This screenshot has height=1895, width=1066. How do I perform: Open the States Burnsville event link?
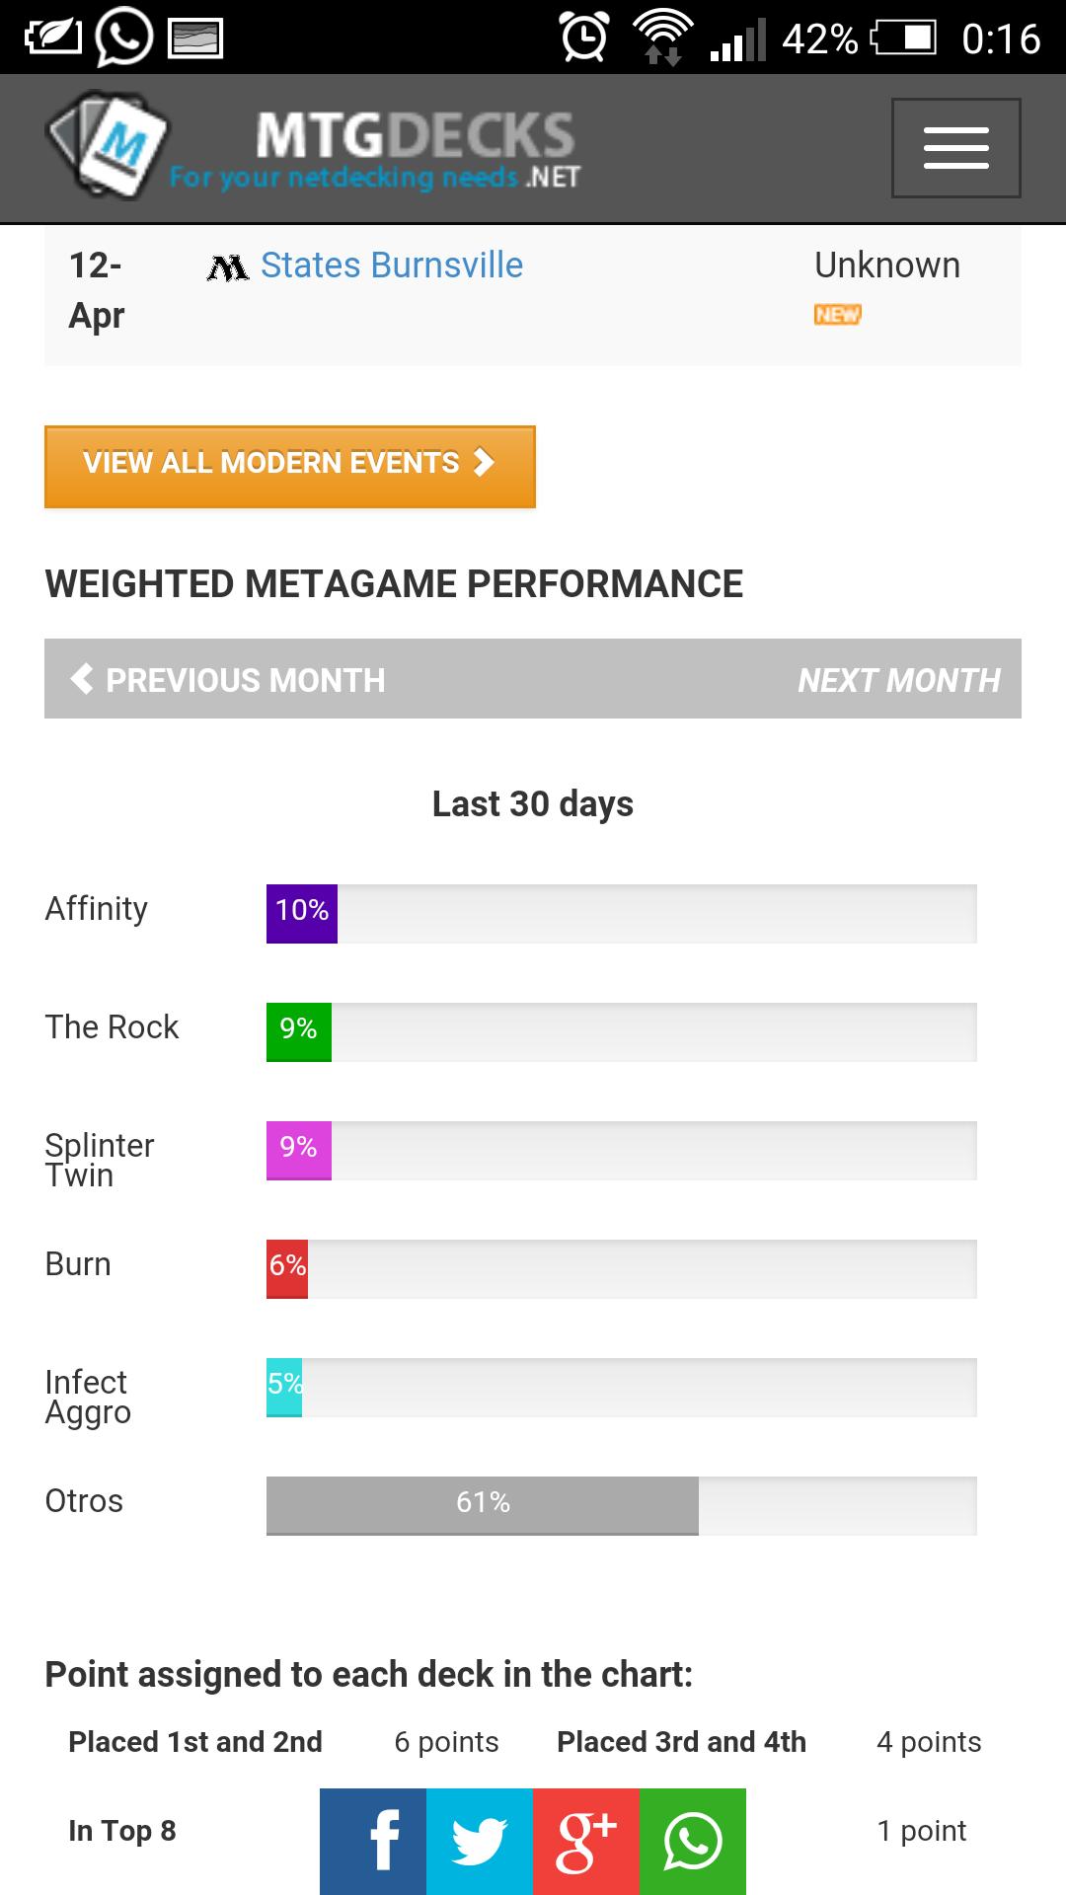click(x=391, y=265)
